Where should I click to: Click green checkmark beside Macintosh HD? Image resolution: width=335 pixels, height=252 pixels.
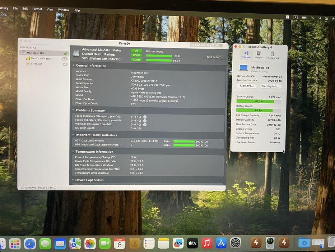click(x=65, y=53)
